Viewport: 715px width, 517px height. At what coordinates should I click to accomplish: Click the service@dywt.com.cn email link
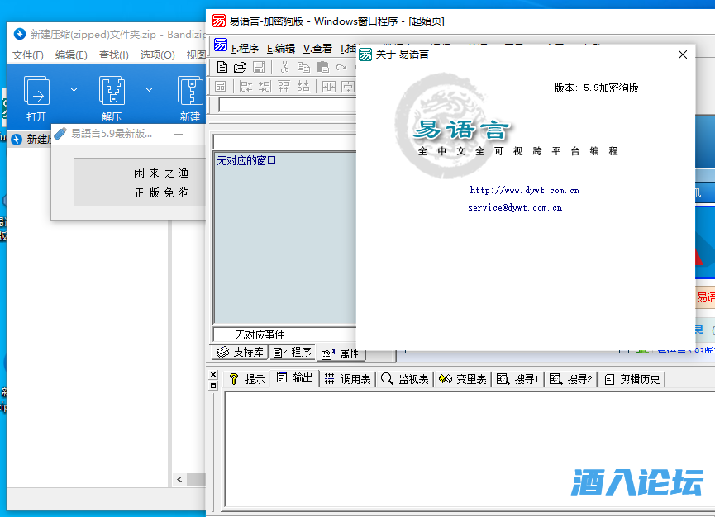coord(514,208)
